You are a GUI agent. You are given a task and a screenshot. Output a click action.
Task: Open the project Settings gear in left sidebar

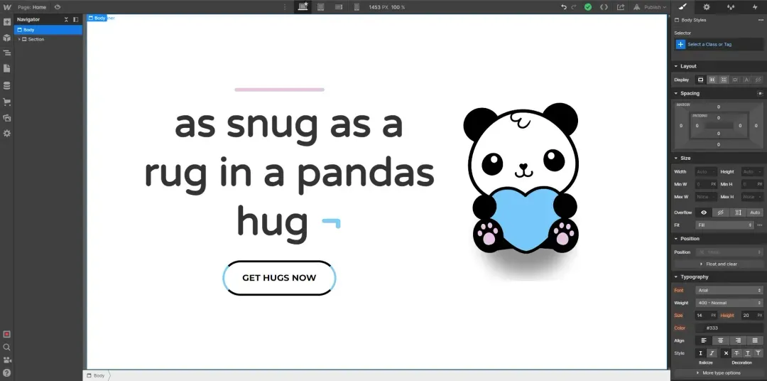pyautogui.click(x=7, y=133)
